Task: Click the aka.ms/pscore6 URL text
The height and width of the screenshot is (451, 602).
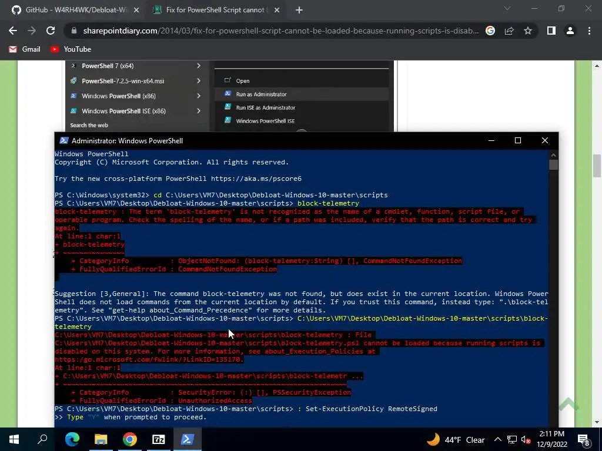Action: [256, 179]
